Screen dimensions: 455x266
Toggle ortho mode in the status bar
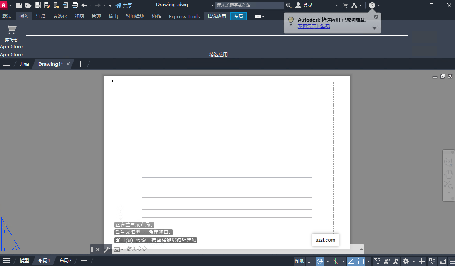(310, 261)
